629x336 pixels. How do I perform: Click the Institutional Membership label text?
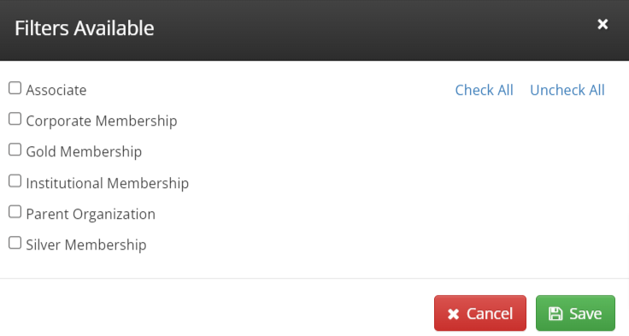point(107,183)
